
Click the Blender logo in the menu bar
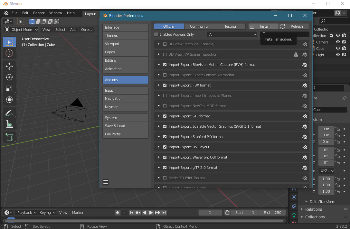pos(6,13)
